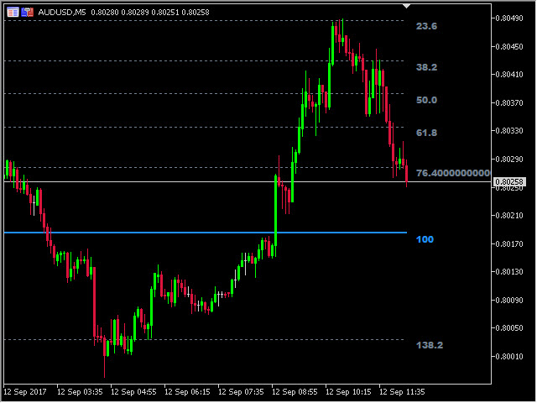Click the 12 Sep 08:55 time label
This screenshot has width=537, height=403.
295,392
